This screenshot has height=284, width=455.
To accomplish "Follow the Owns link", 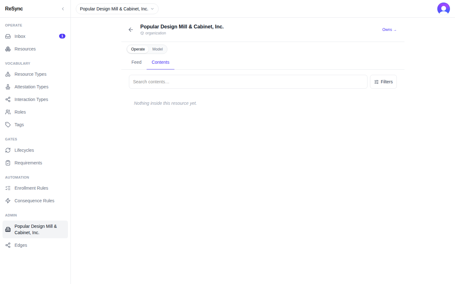I will pyautogui.click(x=389, y=30).
